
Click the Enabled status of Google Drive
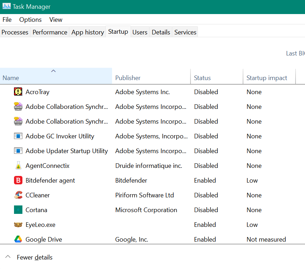pyautogui.click(x=205, y=240)
